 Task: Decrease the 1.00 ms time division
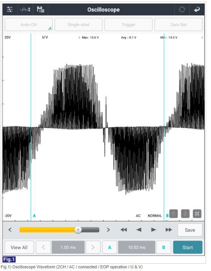tap(44, 247)
